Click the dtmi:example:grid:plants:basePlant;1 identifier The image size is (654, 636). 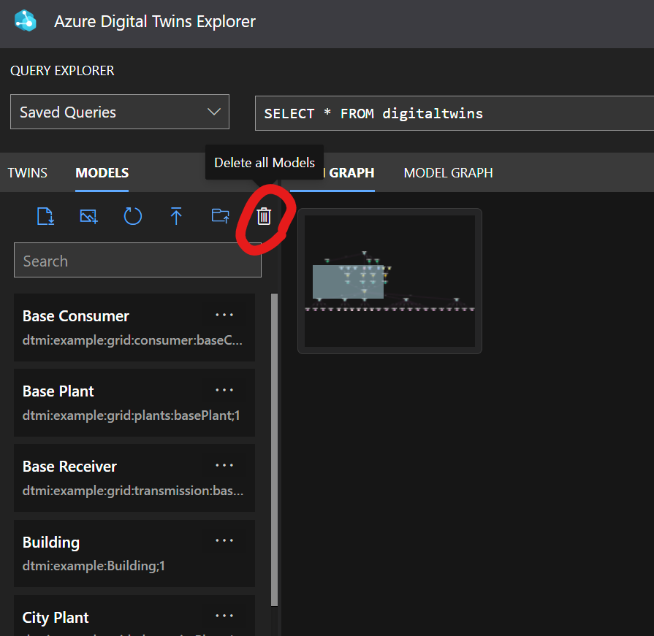point(131,415)
